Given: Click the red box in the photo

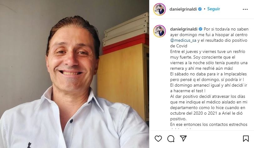Looking at the screenshot, I should pyautogui.click(x=126, y=44).
